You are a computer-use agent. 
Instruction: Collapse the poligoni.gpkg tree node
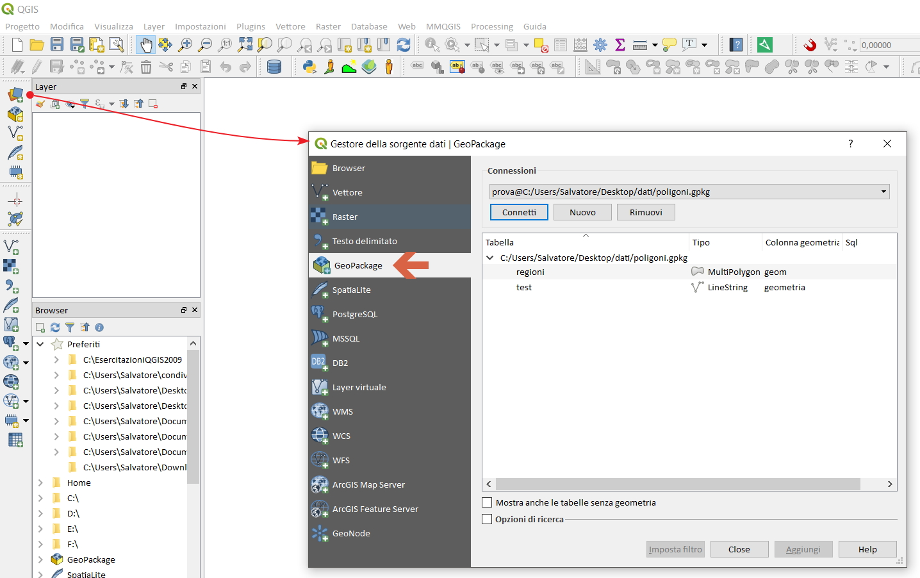pyautogui.click(x=490, y=258)
